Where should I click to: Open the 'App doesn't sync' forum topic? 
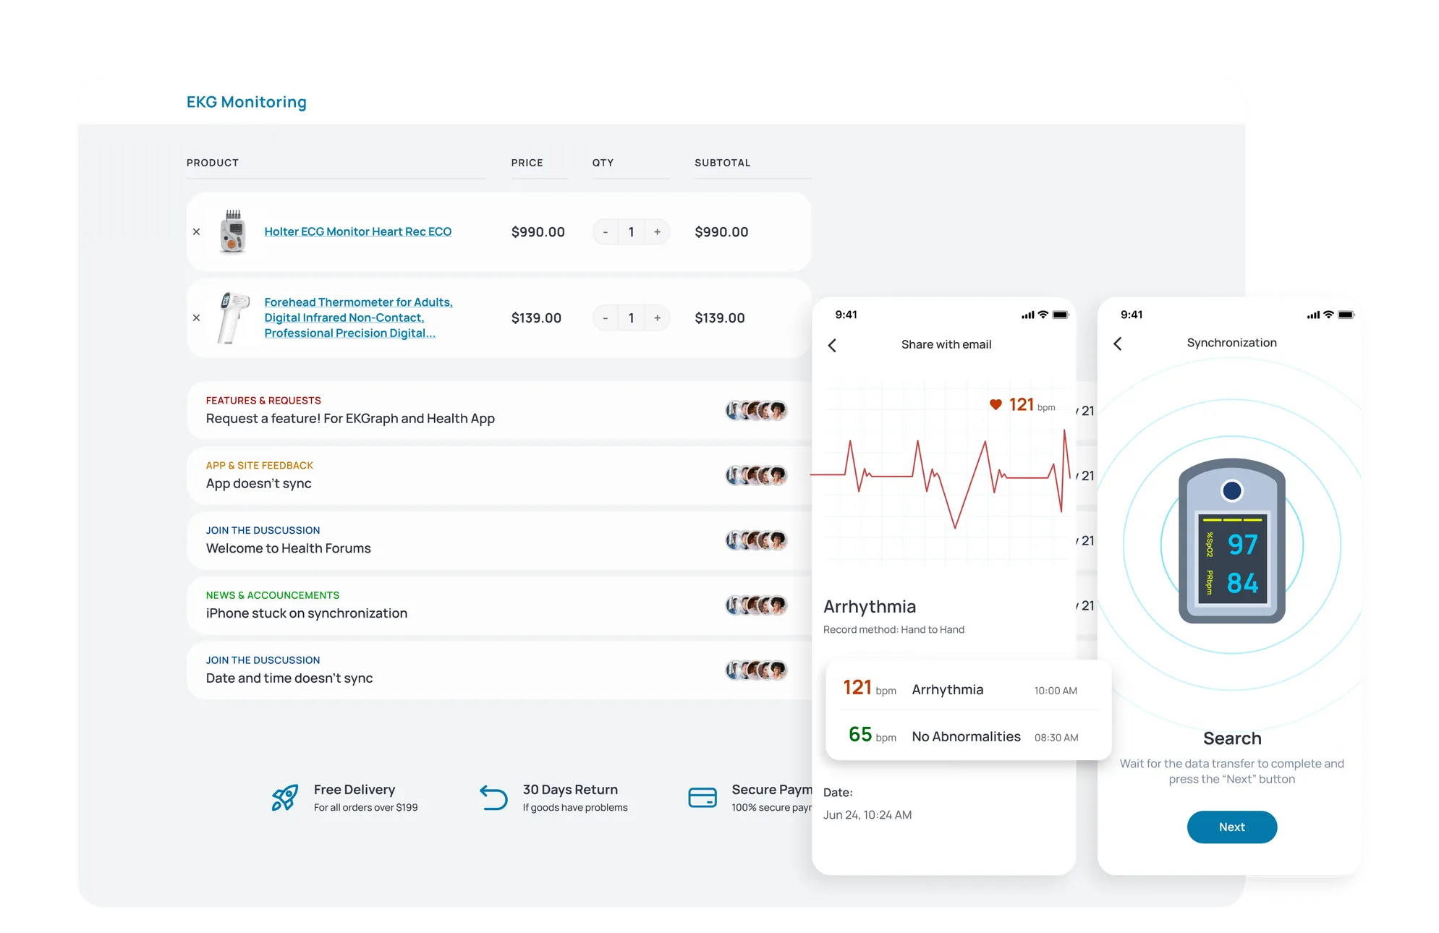259,483
